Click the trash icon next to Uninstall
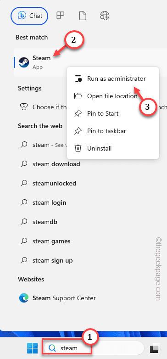The image size is (167, 359). click(78, 149)
